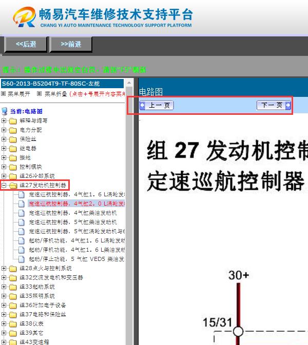Screen dimensions: 308x345
Task: Open 定速巡航控制器, 4气缸2.0 L涡轮 document
Action: [x=76, y=204]
